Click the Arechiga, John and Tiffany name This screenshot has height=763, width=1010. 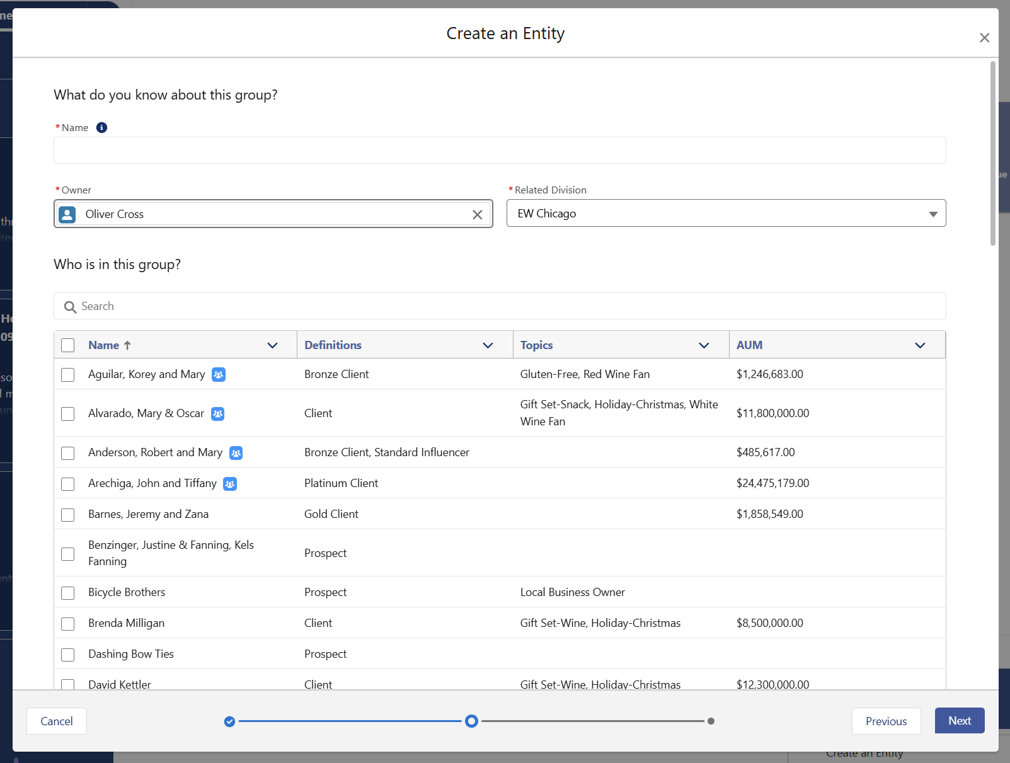click(152, 483)
